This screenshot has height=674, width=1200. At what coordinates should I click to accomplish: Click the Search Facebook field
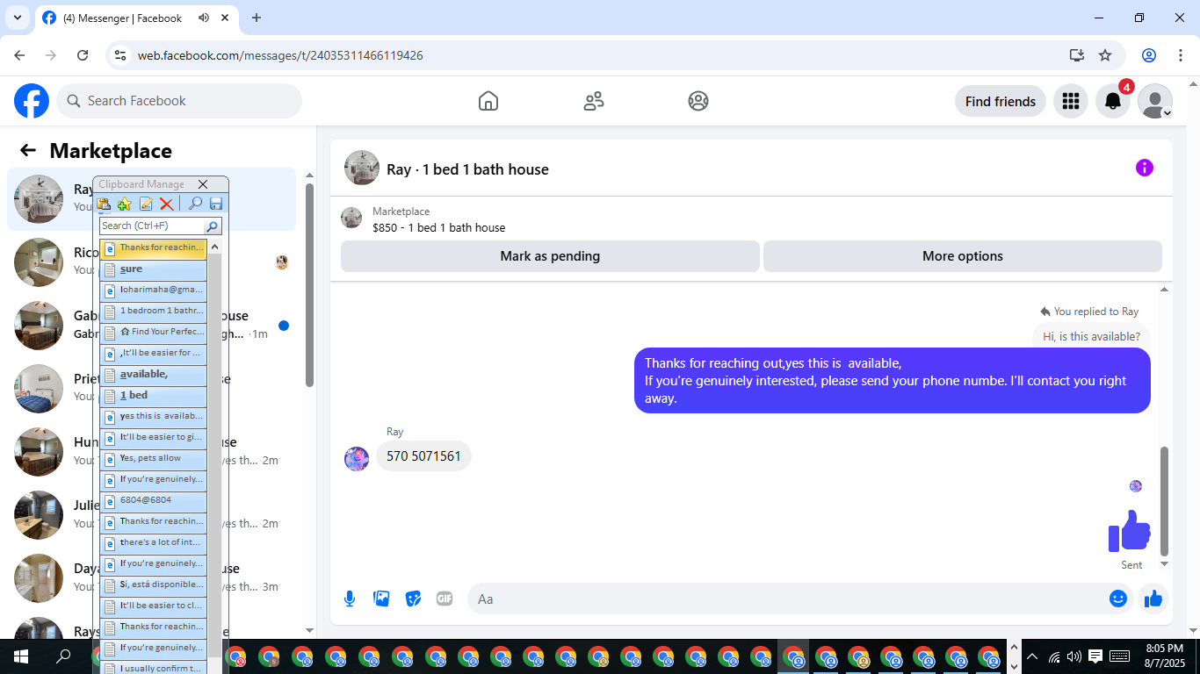coord(179,101)
